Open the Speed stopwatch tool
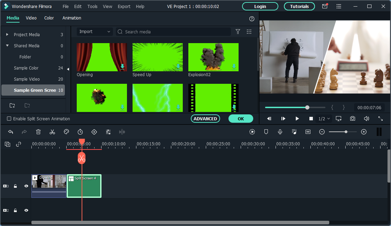 pyautogui.click(x=80, y=132)
